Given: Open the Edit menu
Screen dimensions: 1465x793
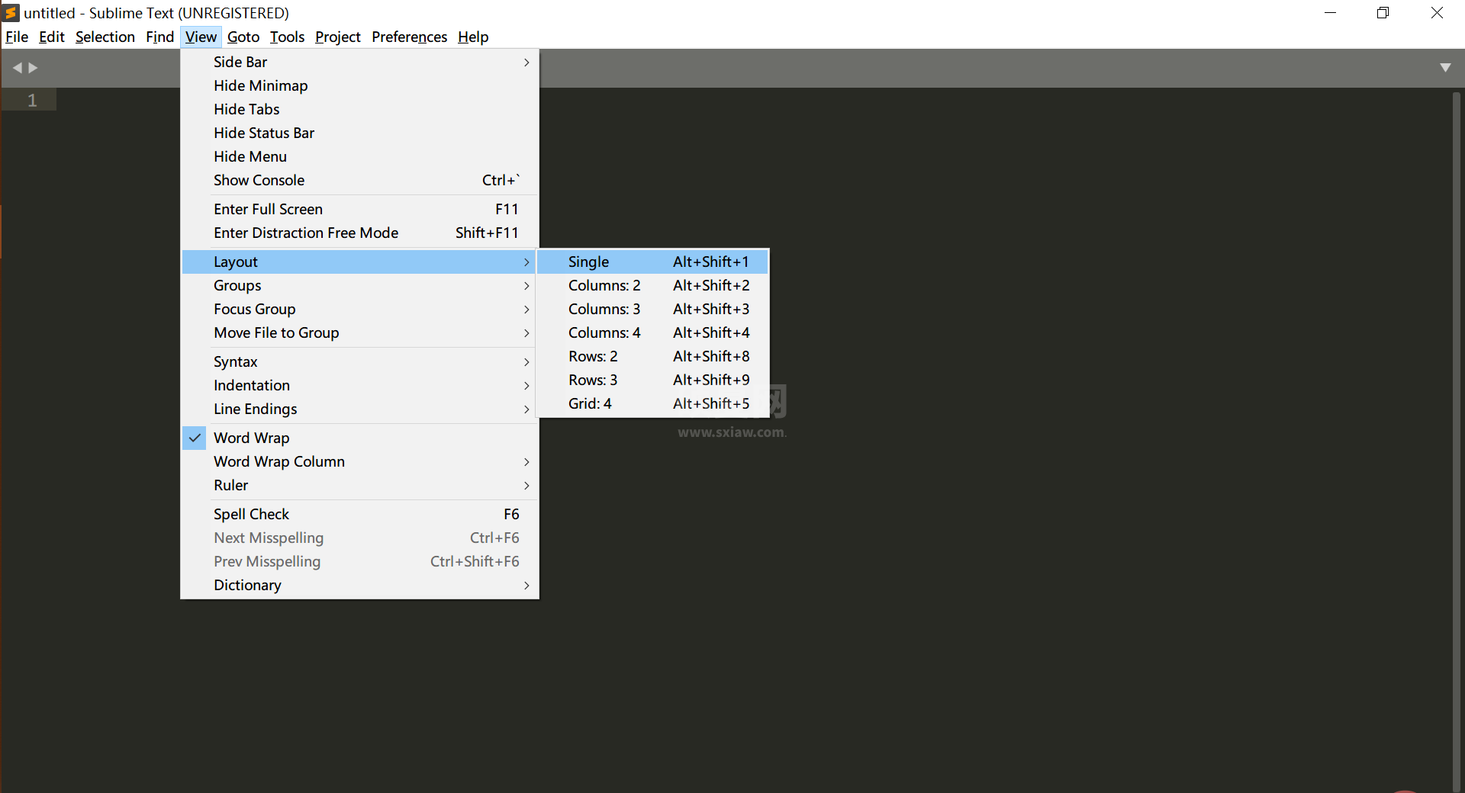Looking at the screenshot, I should (52, 37).
